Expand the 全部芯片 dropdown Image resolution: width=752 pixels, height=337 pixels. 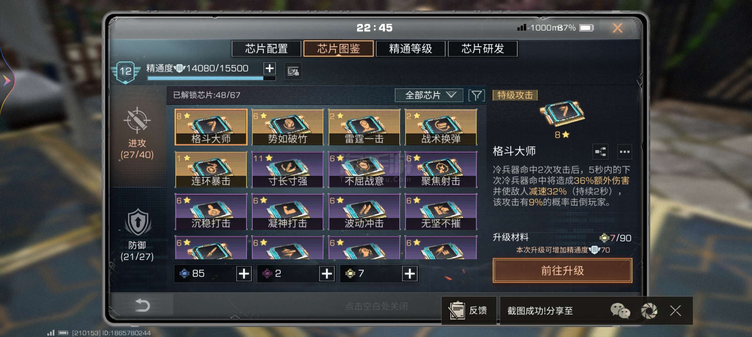point(429,95)
